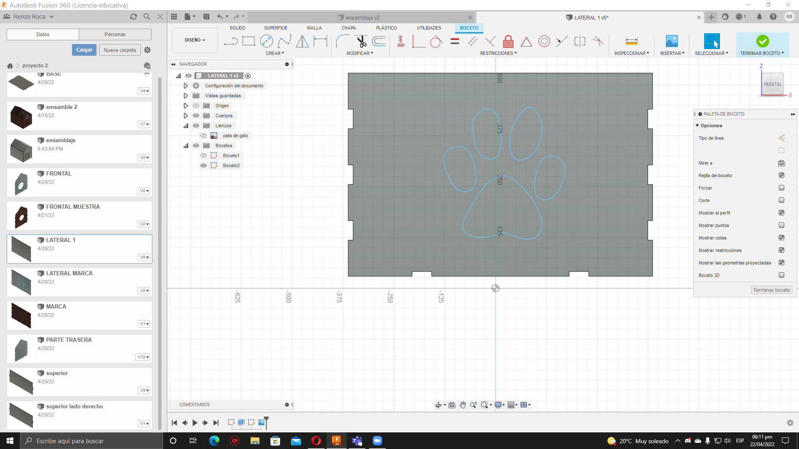
Task: Open the FRONTAL MUESTRA thumbnail
Action: pos(21,216)
